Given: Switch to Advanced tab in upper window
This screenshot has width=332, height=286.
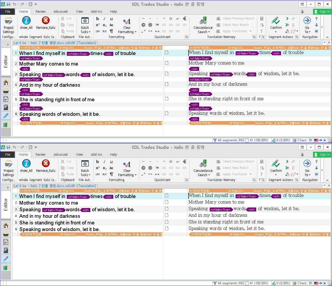Looking at the screenshot, I should tap(60, 11).
